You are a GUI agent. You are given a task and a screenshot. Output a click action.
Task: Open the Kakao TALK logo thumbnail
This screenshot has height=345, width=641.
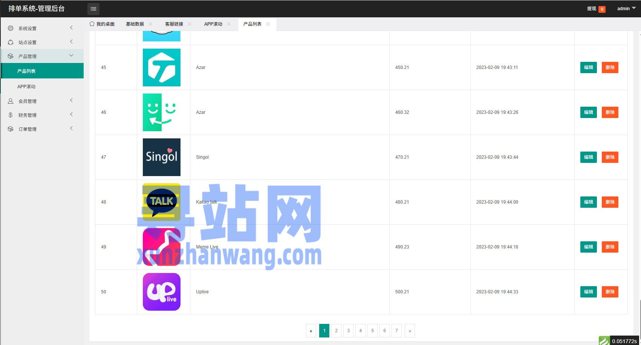click(x=162, y=202)
